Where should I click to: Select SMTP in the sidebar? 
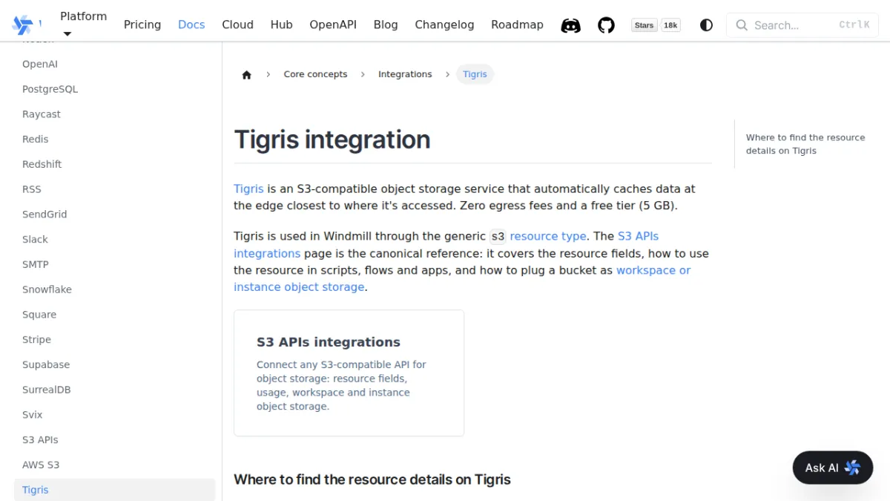click(x=35, y=264)
